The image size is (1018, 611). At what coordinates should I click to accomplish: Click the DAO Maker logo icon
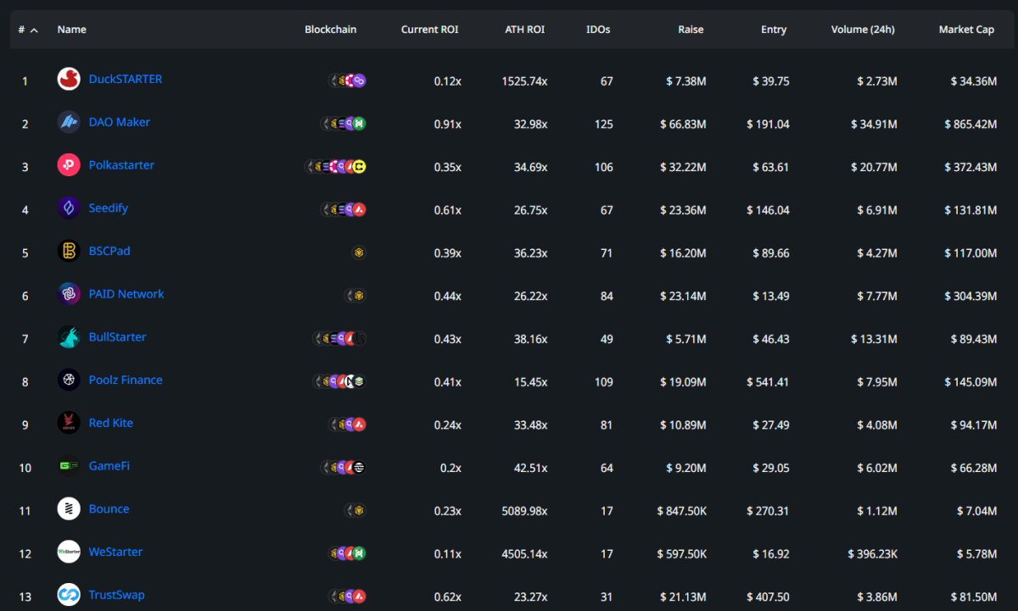coord(69,123)
